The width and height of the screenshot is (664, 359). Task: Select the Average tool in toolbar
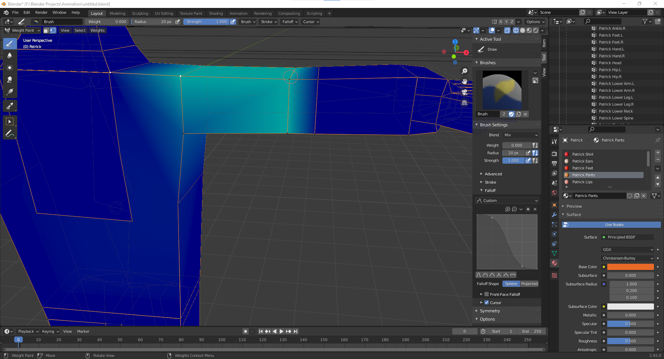10,68
